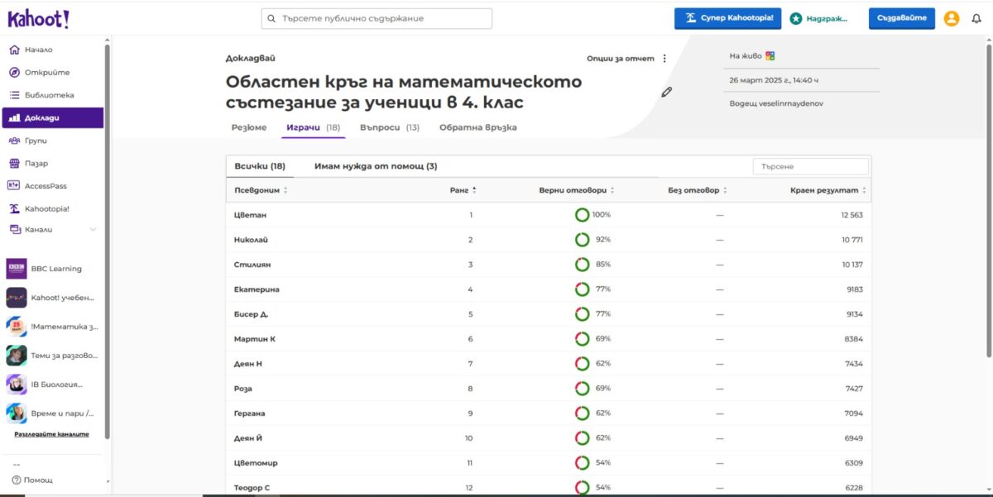Screen dimensions: 993x497
Task: Open the Kahootopia! island icon
Action: 14,209
